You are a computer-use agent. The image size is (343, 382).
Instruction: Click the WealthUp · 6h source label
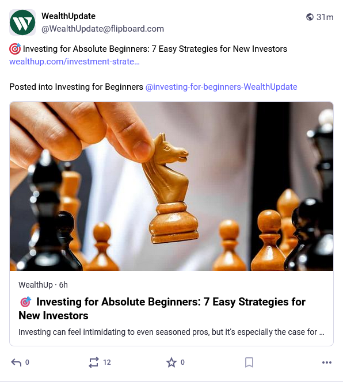tap(43, 285)
